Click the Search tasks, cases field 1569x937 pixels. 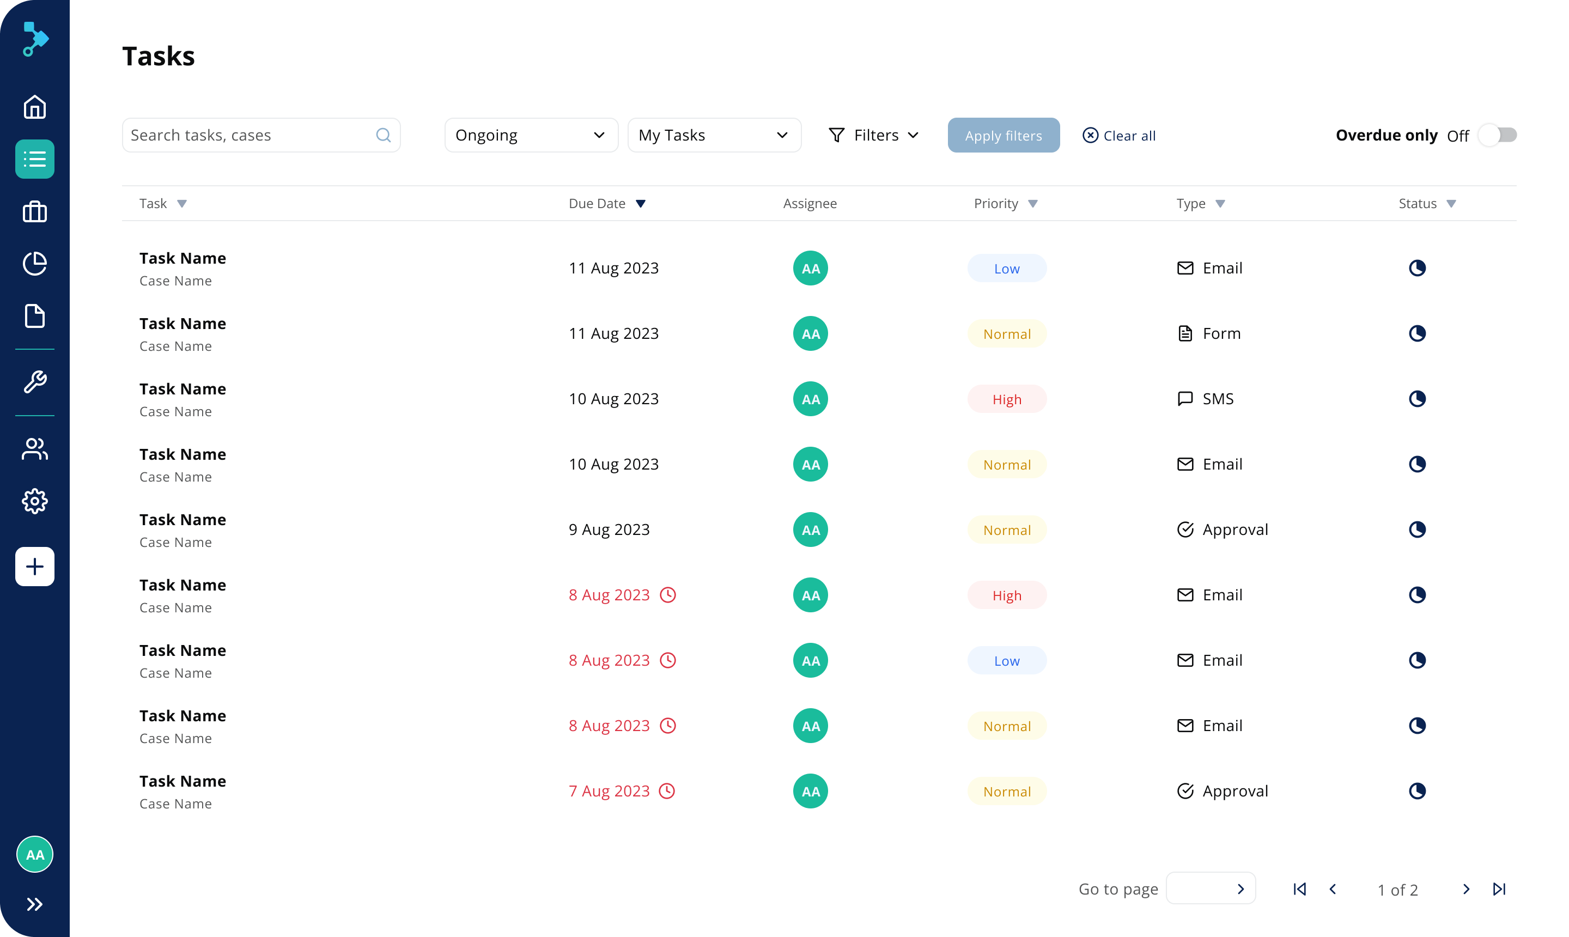[x=250, y=135]
